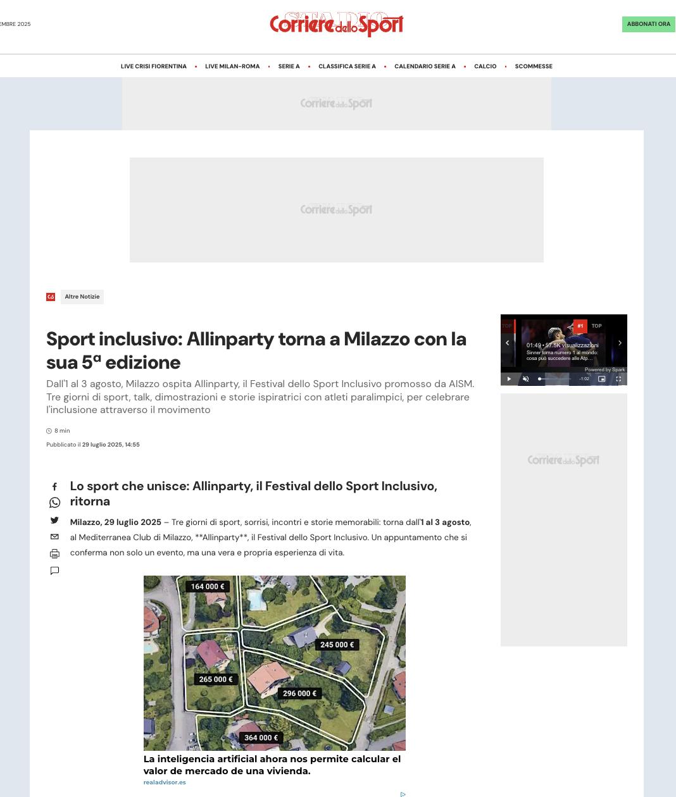Click the #1 badge on video
Viewport: 676px width, 797px height.
click(x=580, y=326)
